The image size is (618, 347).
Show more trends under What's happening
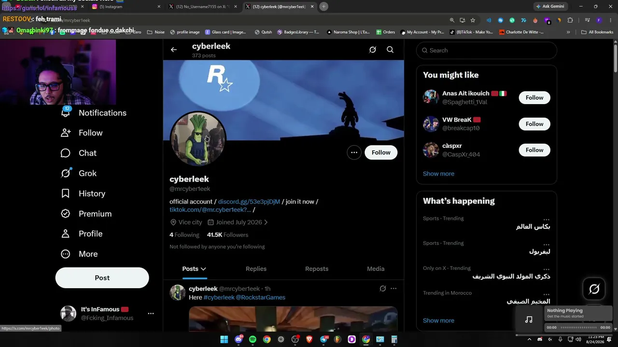click(438, 320)
